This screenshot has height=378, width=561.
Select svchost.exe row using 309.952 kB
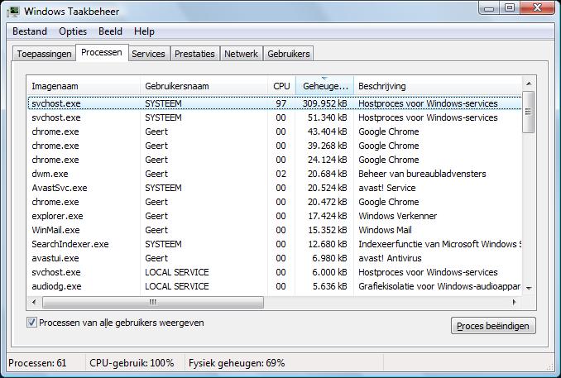pos(275,103)
